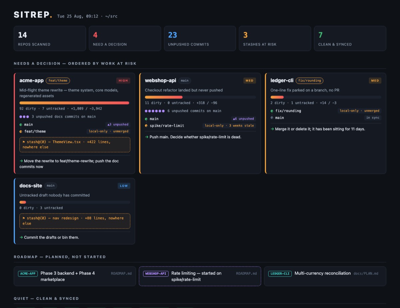Click arrow icon before 'Push main'

147,137
